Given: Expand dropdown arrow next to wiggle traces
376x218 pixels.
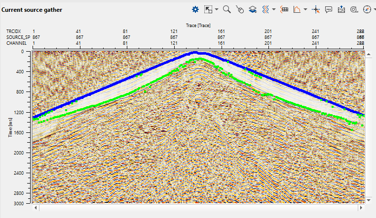Looking at the screenshot, I should (273, 9).
